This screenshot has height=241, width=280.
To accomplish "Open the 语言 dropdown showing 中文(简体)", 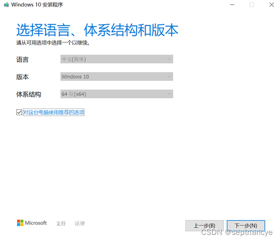I will [x=117, y=59].
